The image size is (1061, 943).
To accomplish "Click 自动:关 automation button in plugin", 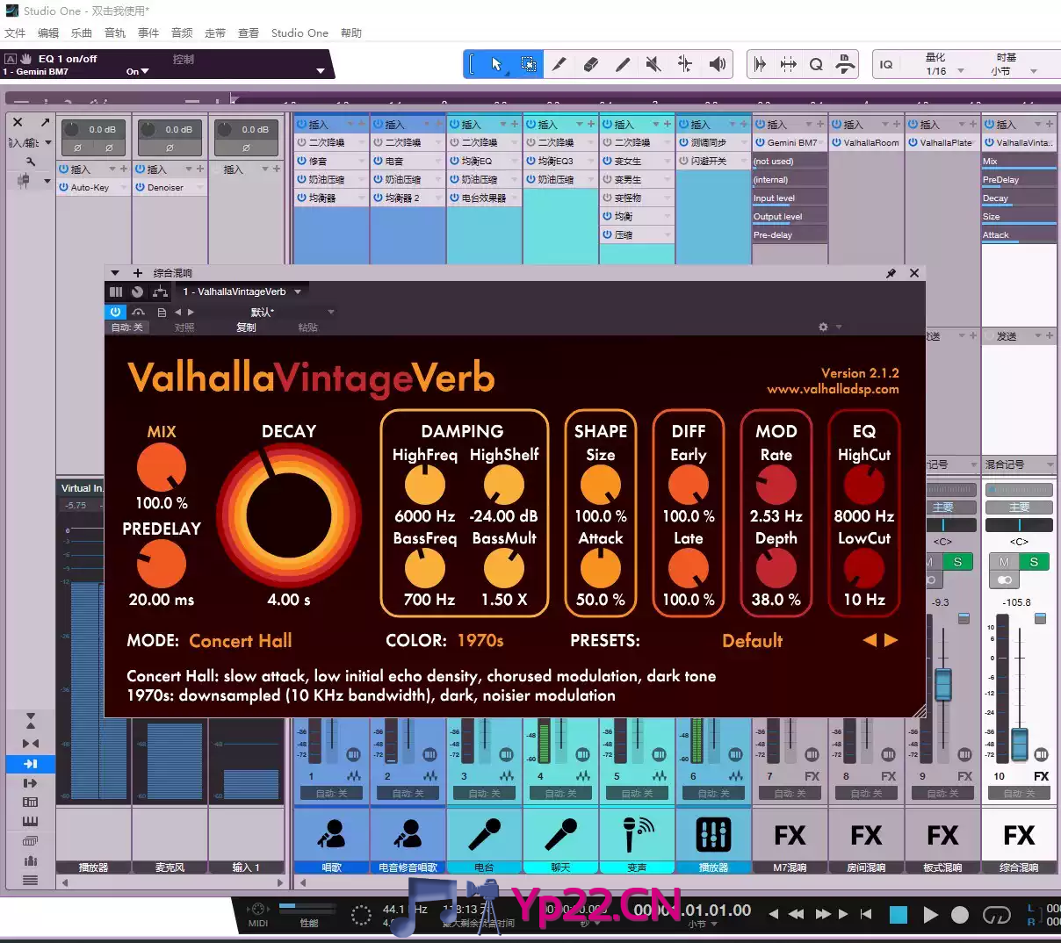I will click(x=126, y=328).
